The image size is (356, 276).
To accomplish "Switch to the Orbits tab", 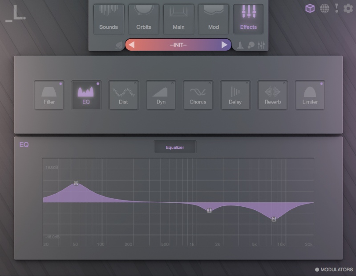I will (x=143, y=19).
